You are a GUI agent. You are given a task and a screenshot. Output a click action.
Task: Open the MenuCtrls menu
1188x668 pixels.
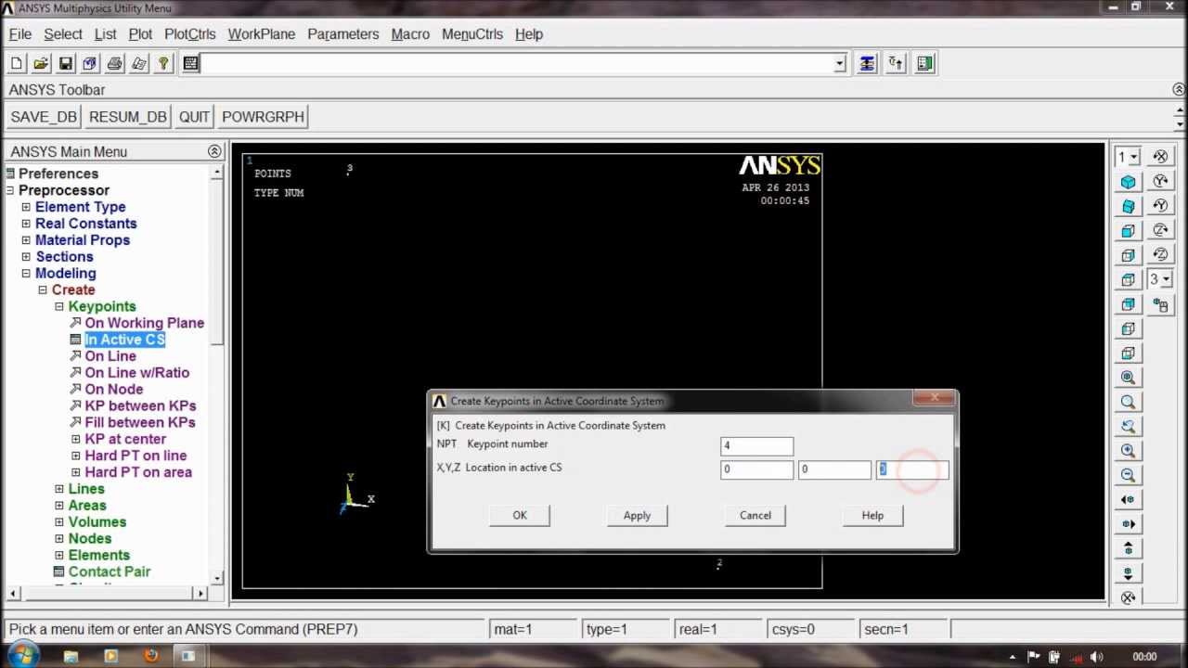point(472,34)
